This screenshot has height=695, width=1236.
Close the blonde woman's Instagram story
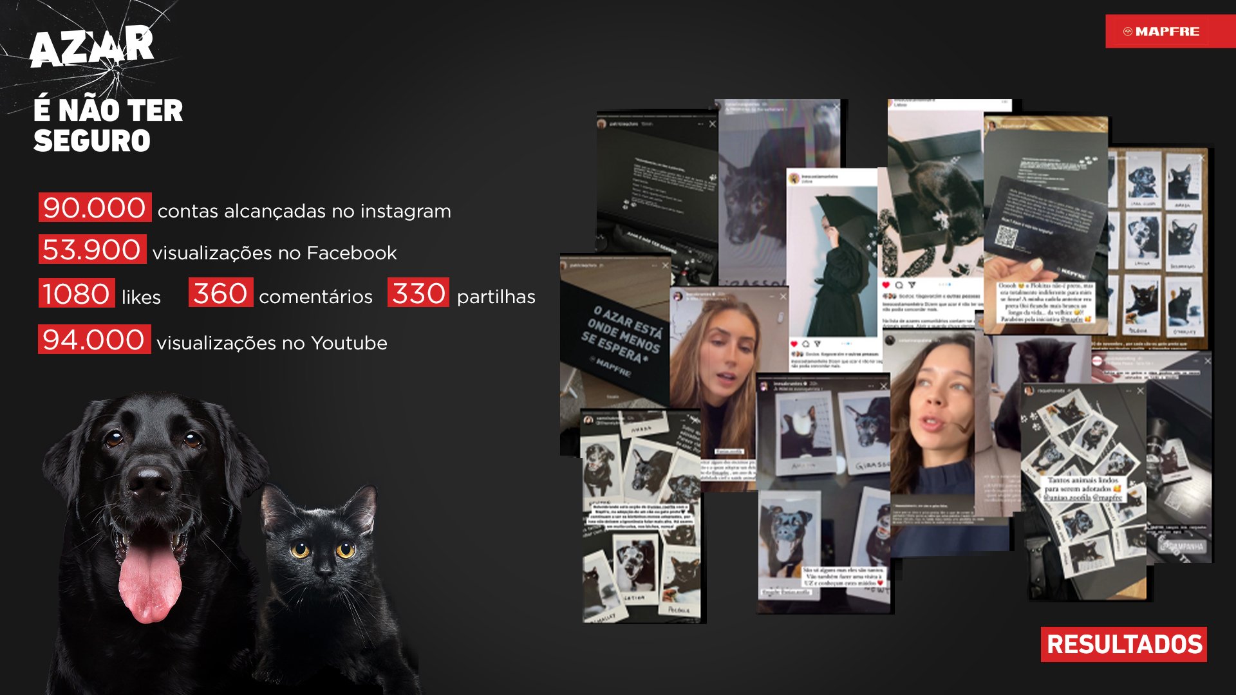click(783, 297)
